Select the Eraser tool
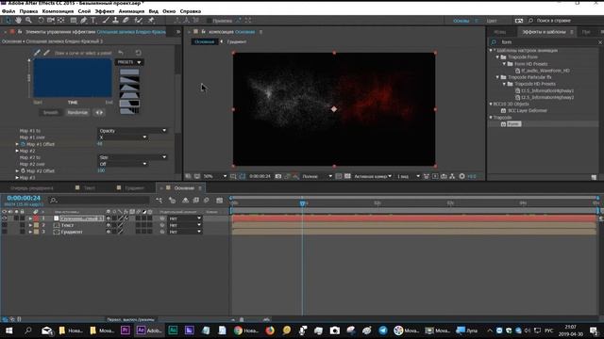Screen dimensions: 604x339 click(x=126, y=21)
